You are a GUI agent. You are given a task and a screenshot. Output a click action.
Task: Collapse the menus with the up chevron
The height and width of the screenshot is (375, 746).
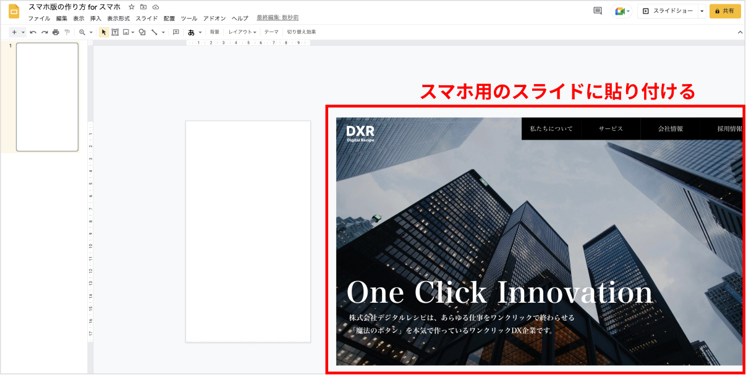pyautogui.click(x=739, y=32)
